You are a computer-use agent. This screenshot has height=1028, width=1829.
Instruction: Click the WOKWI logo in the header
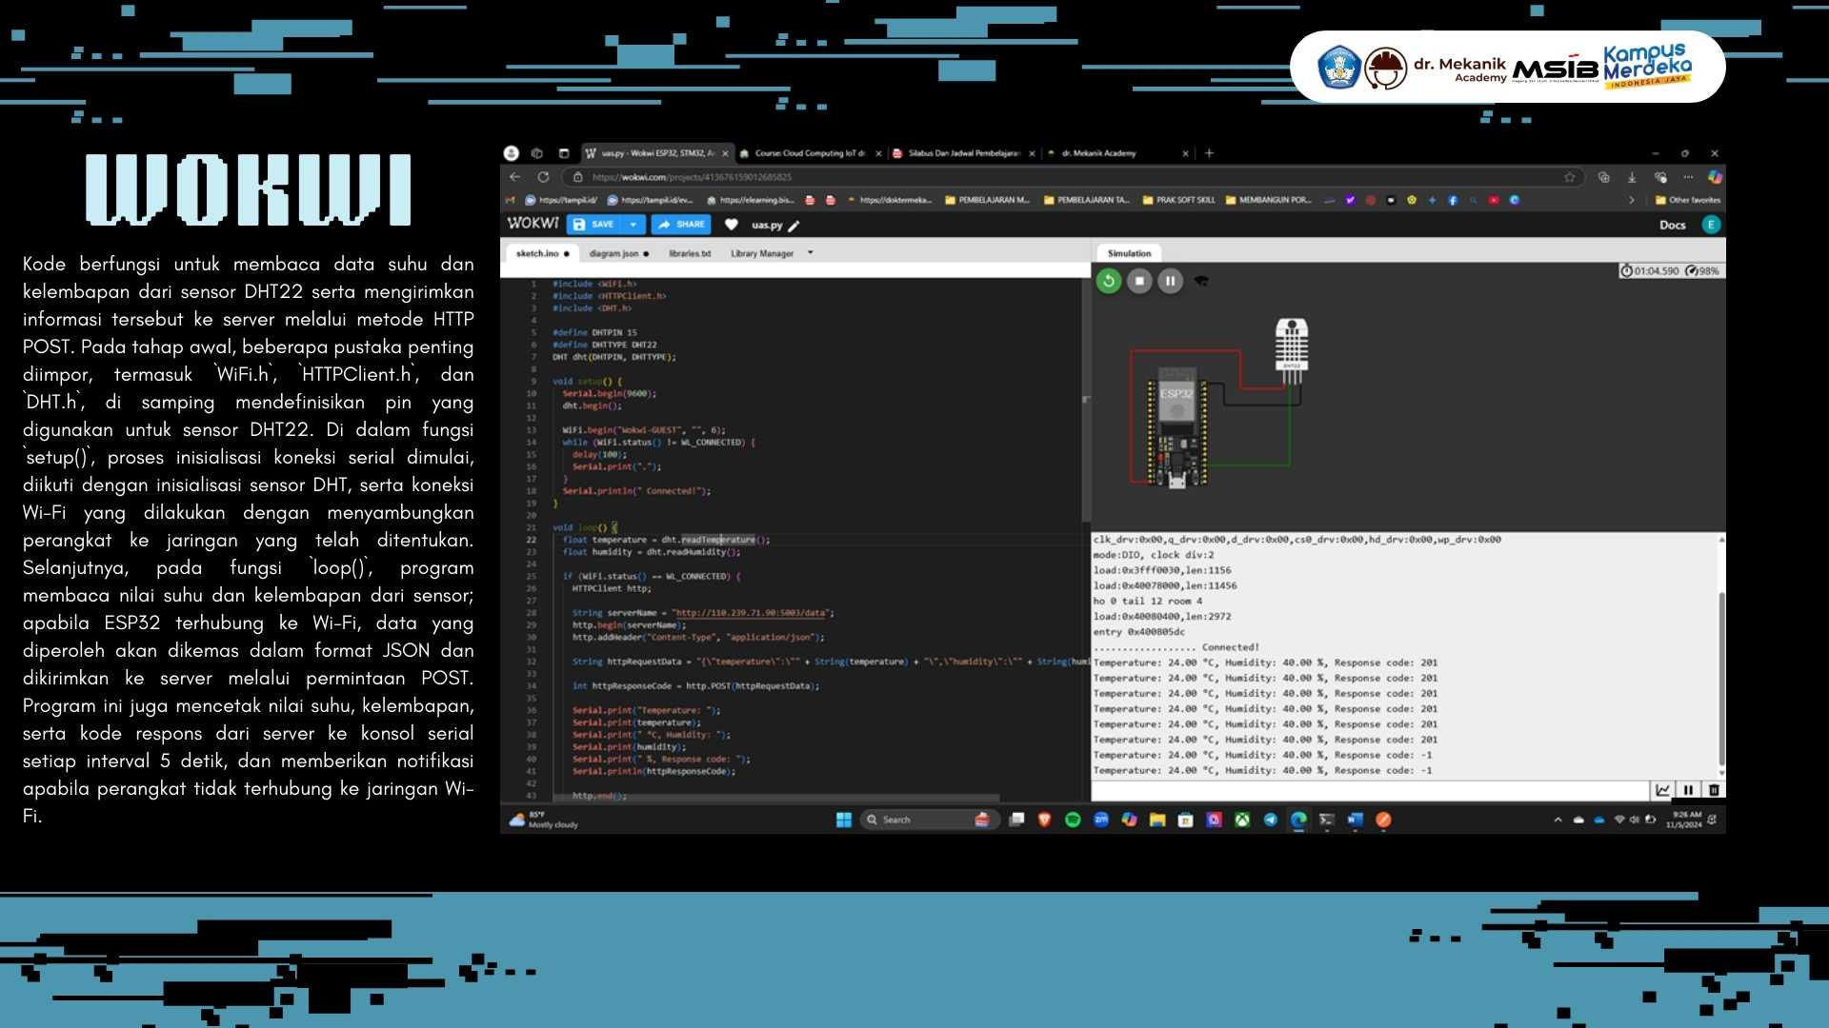tap(533, 224)
